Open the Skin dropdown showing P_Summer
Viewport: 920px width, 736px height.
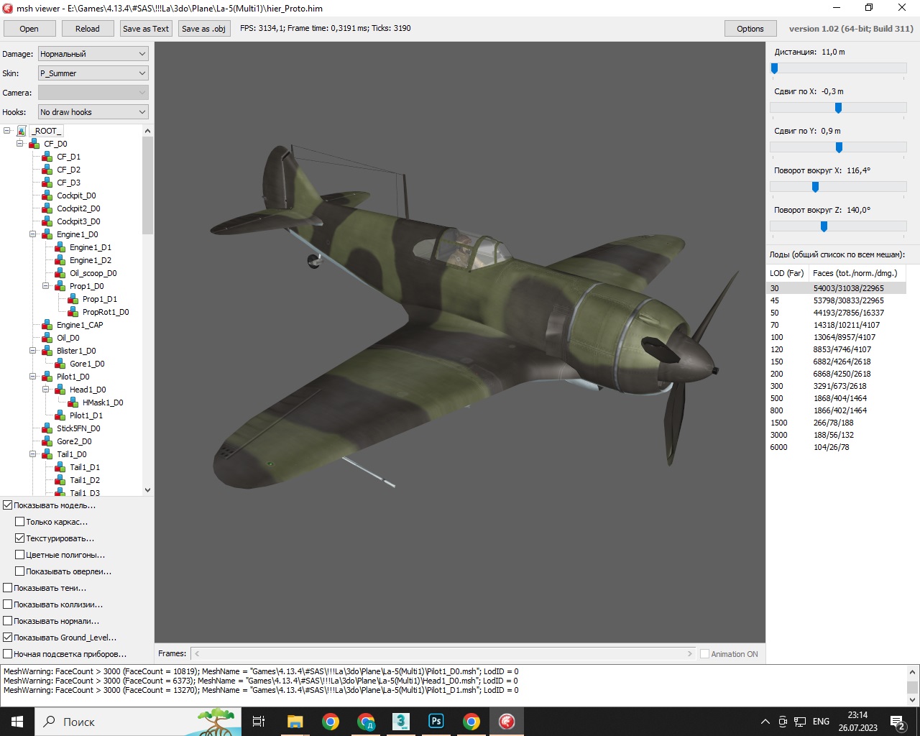point(93,73)
